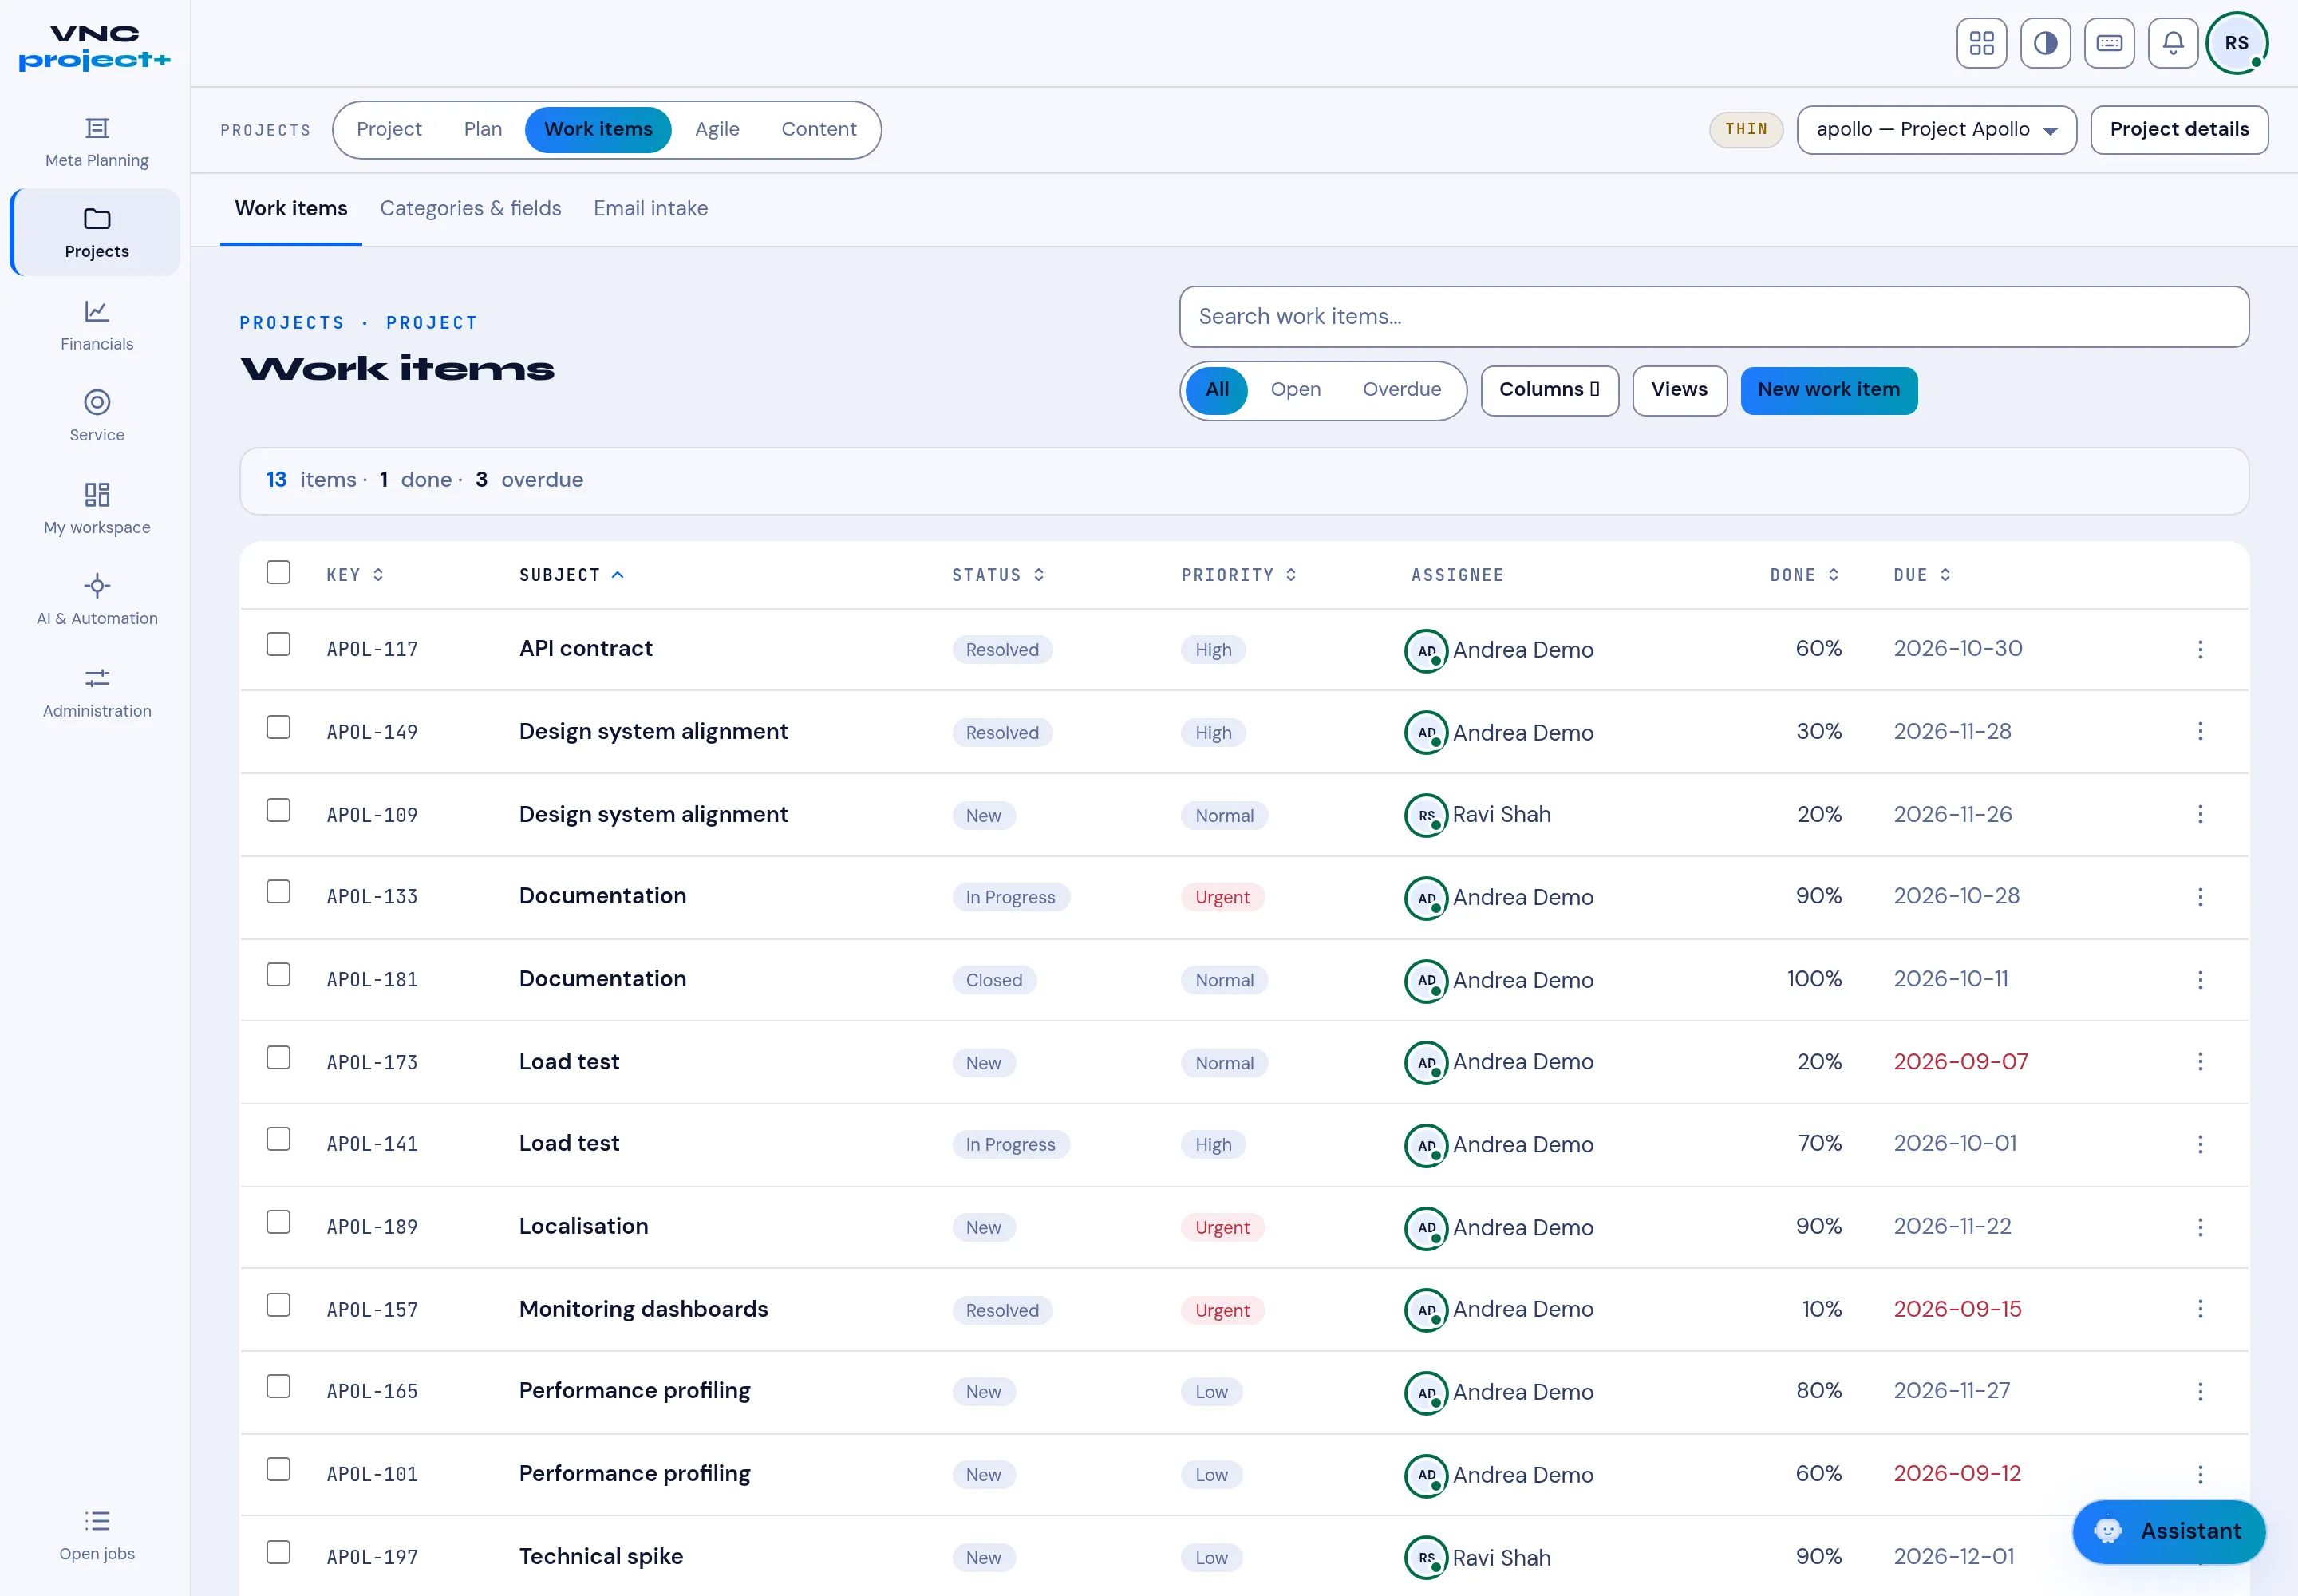2298x1596 pixels.
Task: Sort by the STATUS column
Action: coord(998,575)
